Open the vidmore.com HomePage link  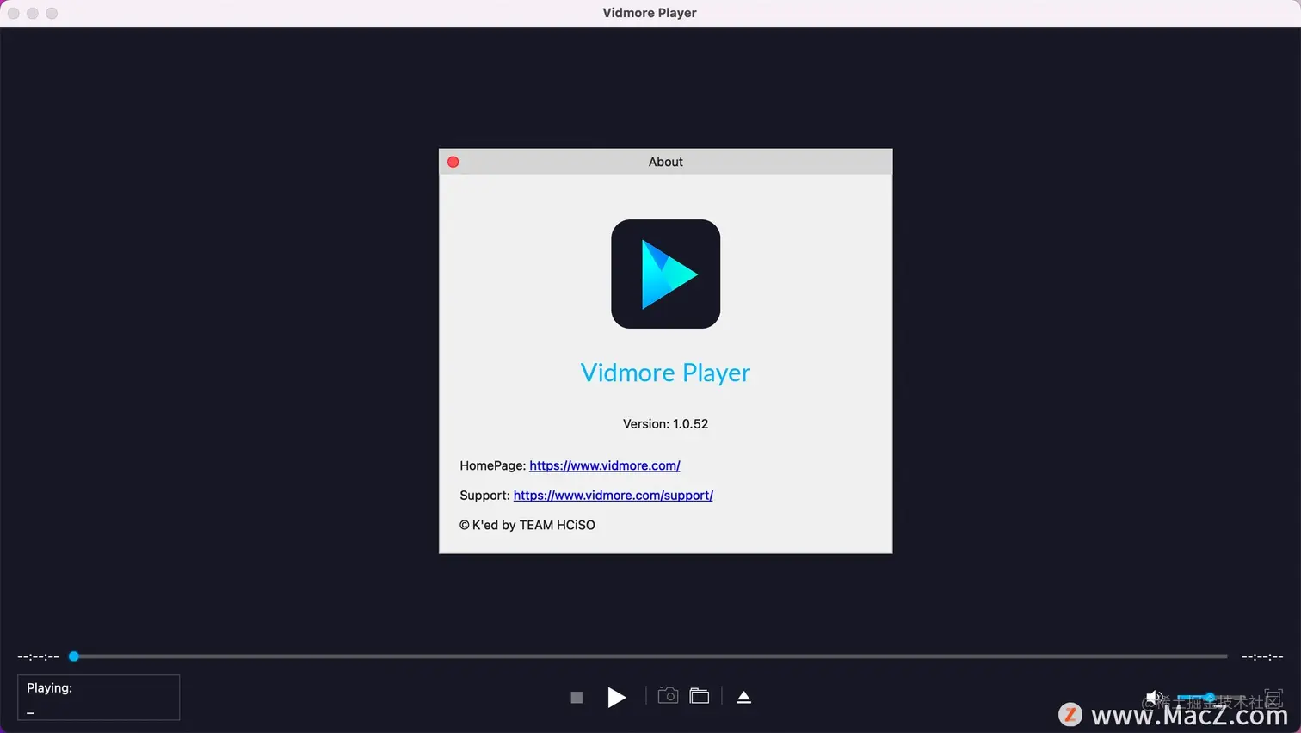click(605, 465)
